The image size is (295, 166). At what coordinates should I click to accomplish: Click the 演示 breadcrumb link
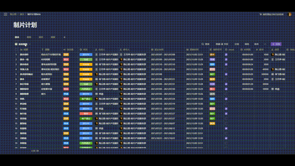coord(22,14)
